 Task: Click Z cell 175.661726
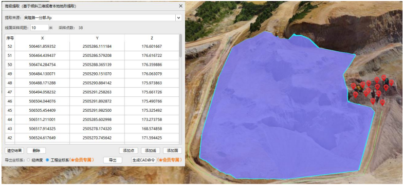point(152,92)
